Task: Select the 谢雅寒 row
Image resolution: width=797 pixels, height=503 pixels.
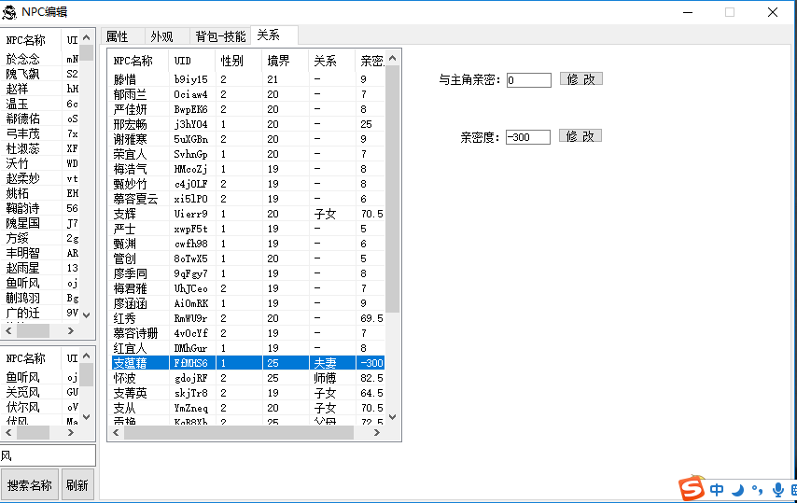Action: (x=248, y=139)
